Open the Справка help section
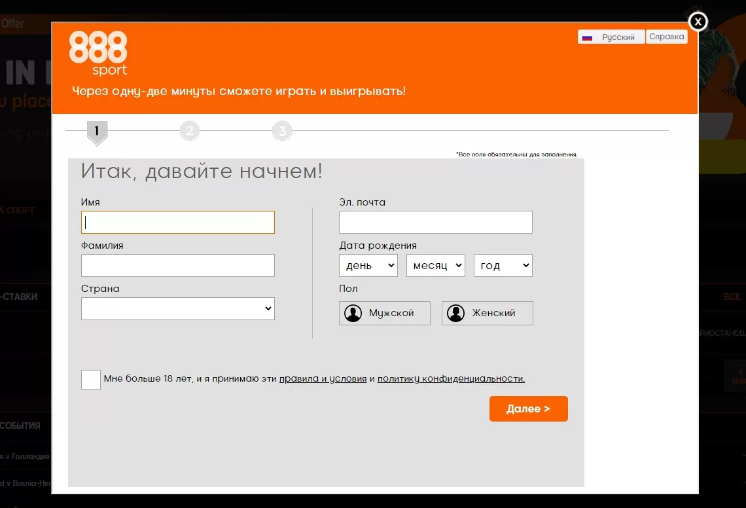Viewport: 746px width, 508px height. pos(666,37)
